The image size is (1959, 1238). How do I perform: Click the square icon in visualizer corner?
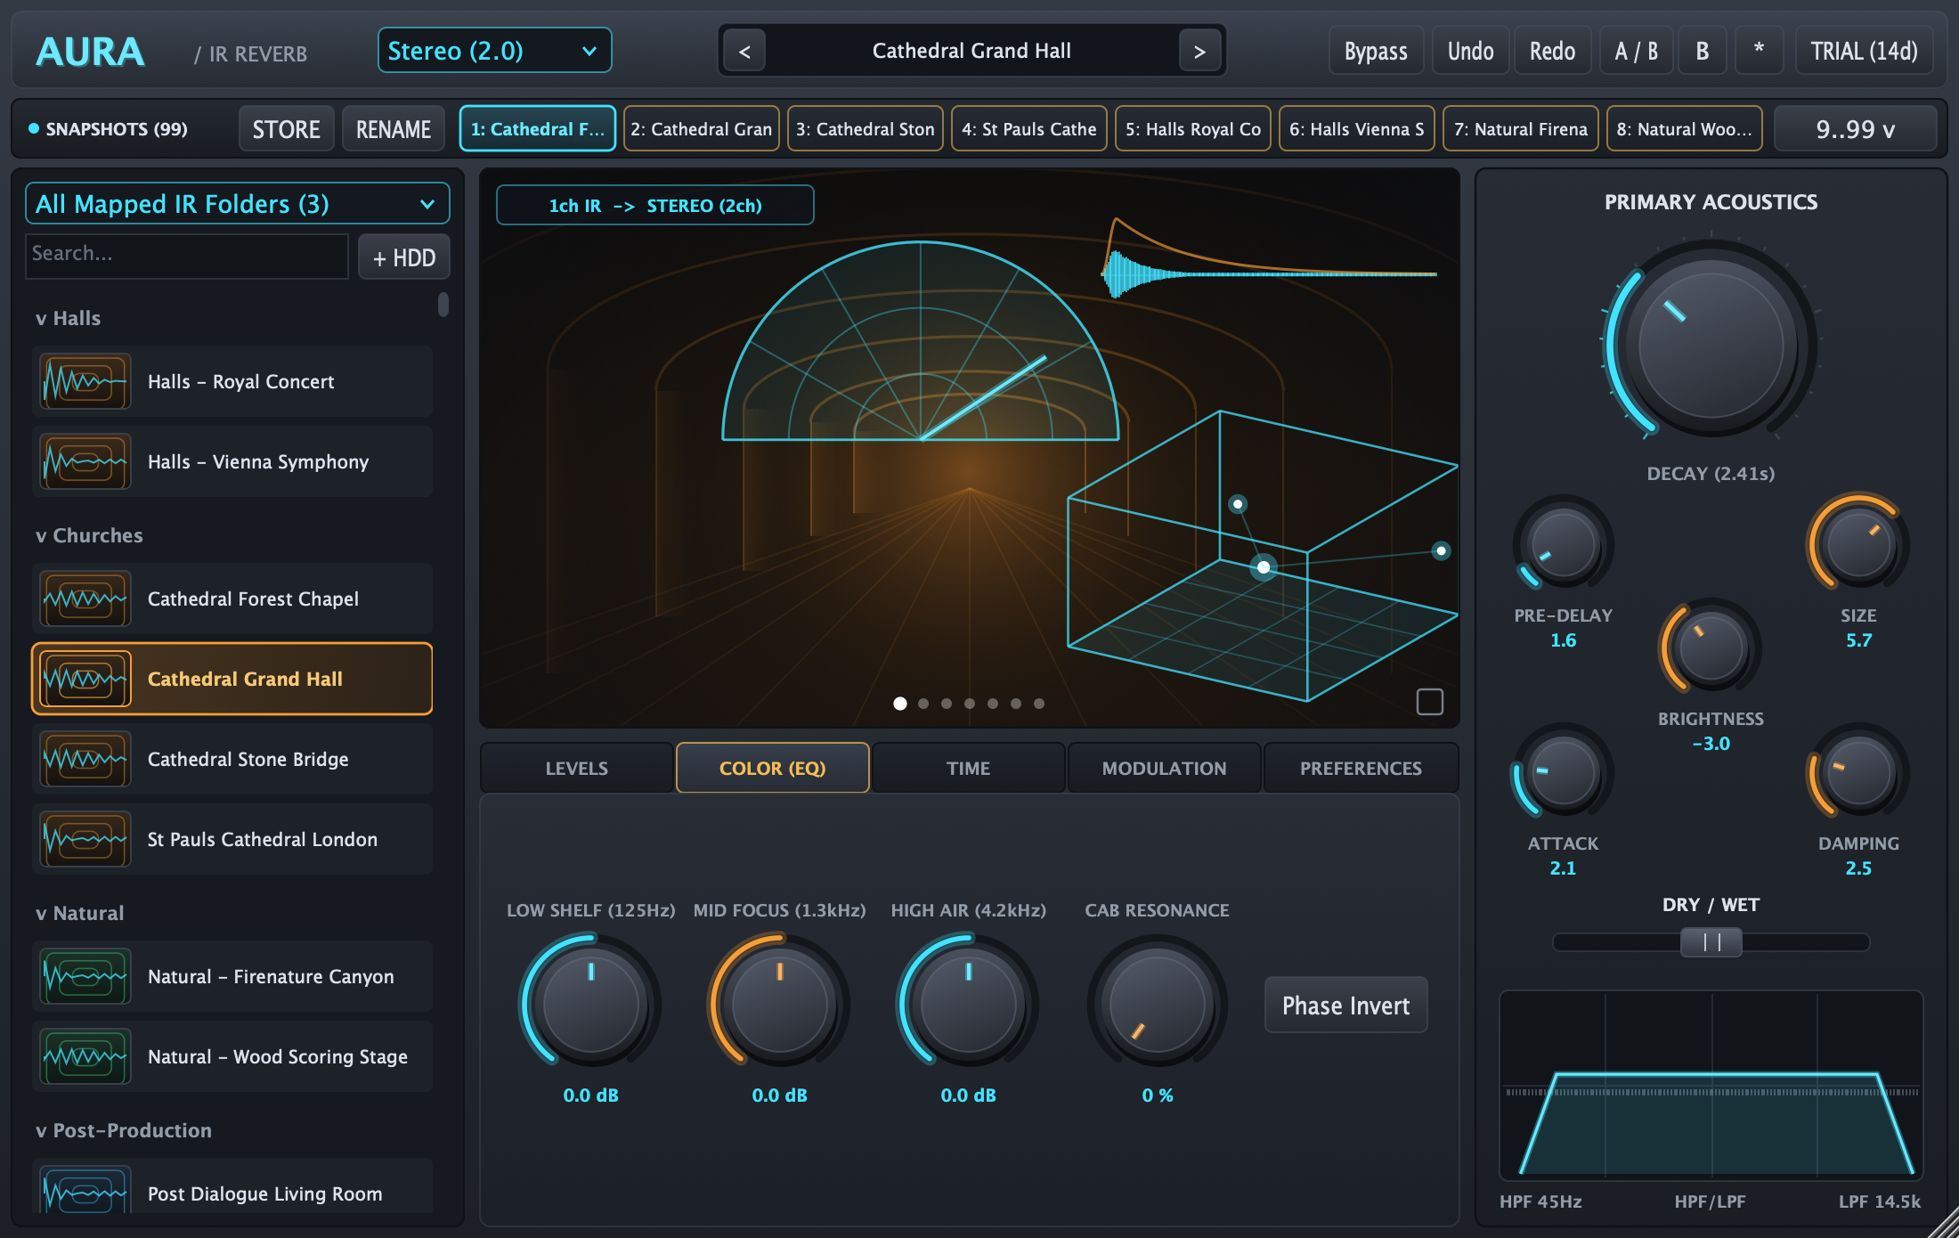[x=1430, y=702]
